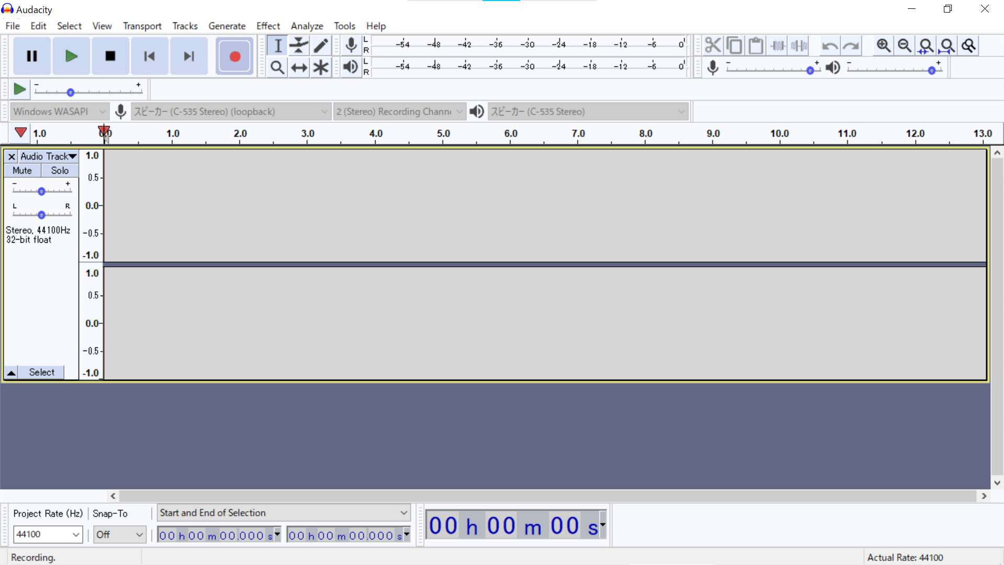Viewport: 1004px width, 565px height.
Task: Click the Paste clipboard icon
Action: 756,46
